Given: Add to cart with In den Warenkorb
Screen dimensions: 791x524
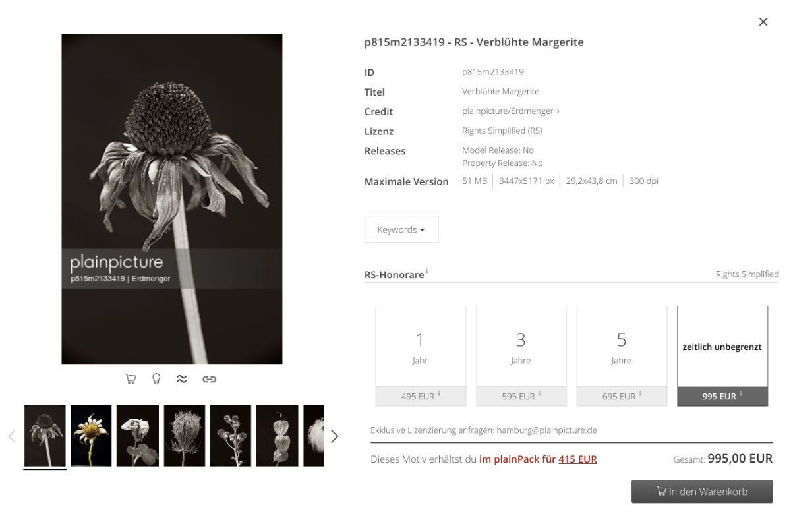Looking at the screenshot, I should [x=702, y=492].
